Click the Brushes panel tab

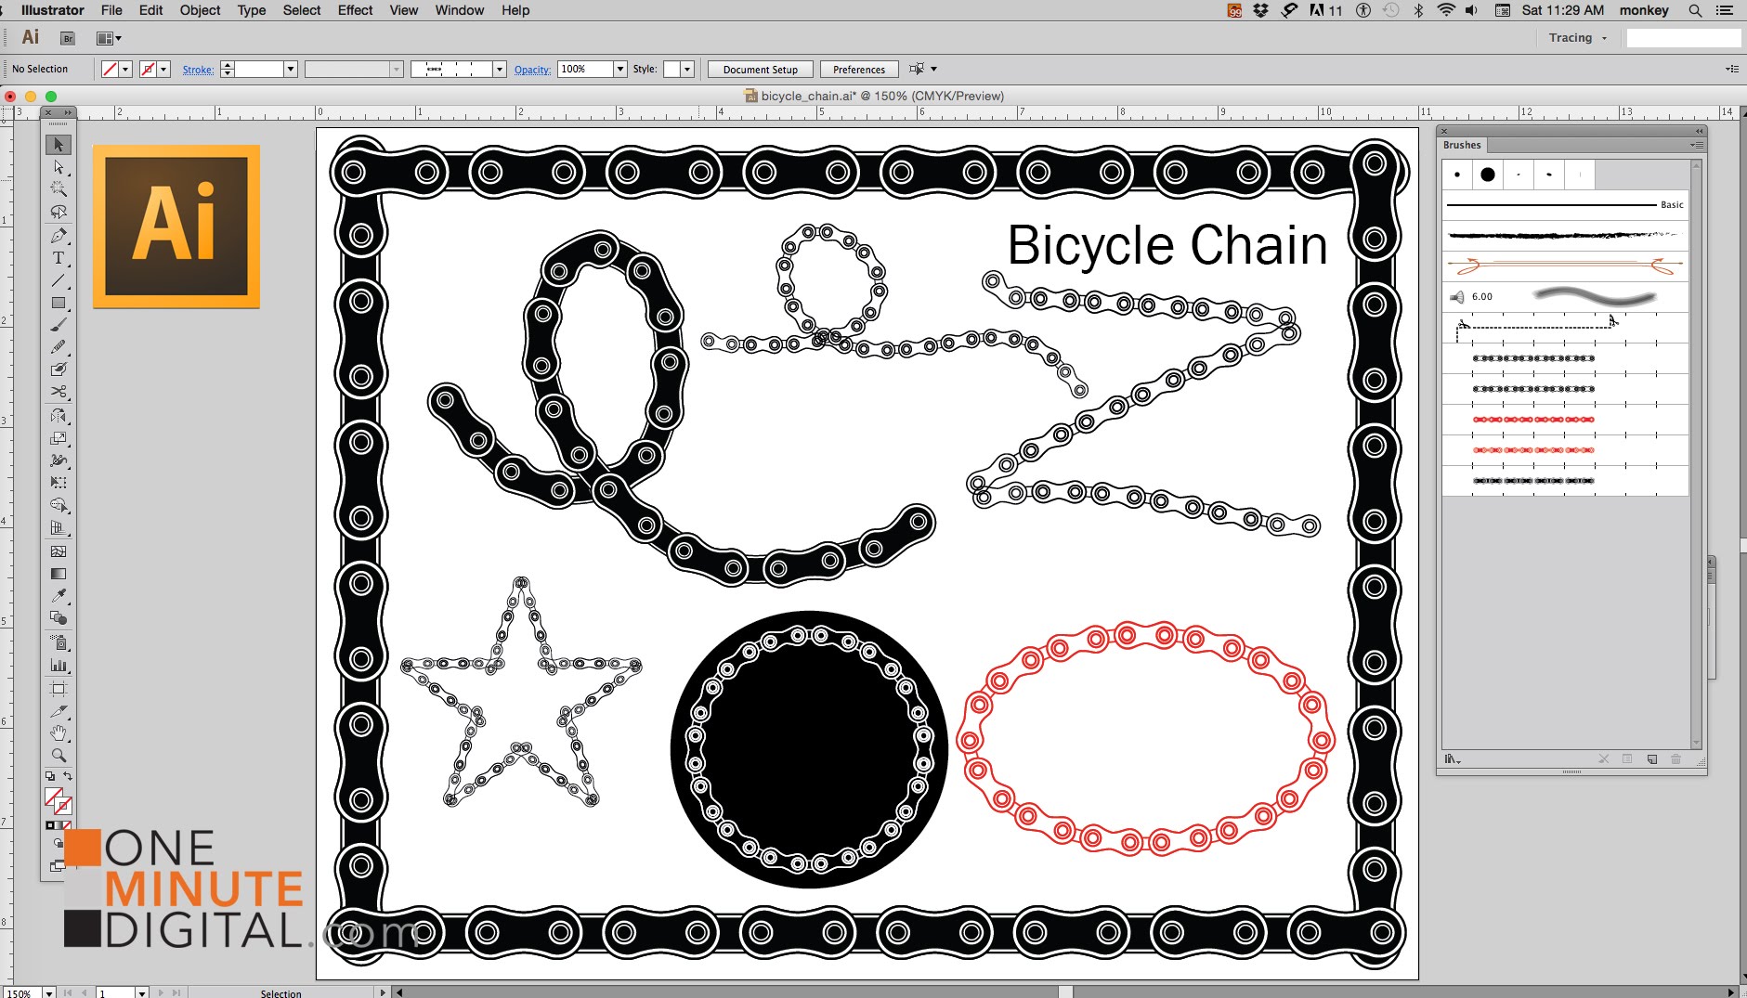tap(1462, 145)
